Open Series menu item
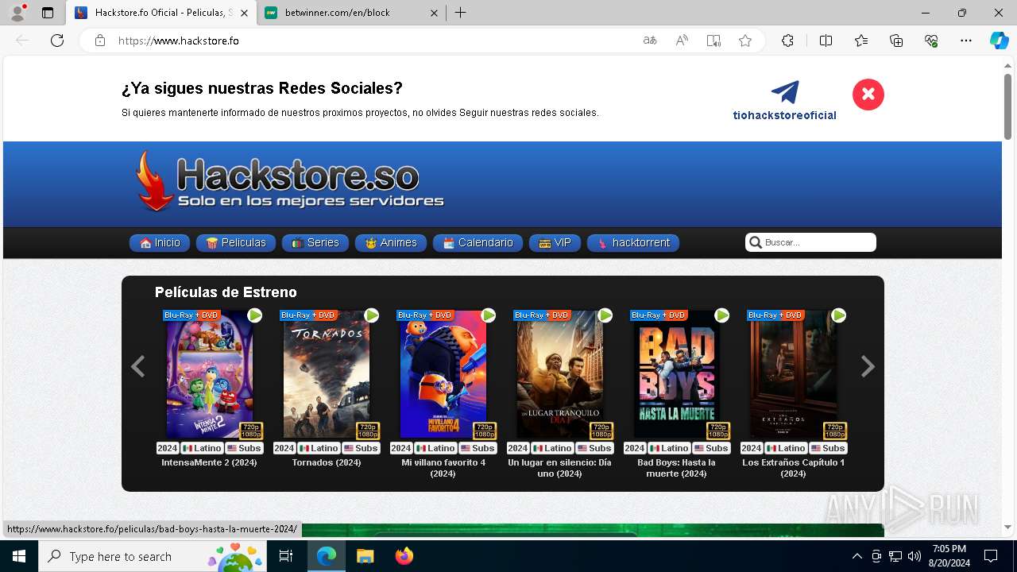The height and width of the screenshot is (572, 1017). click(x=315, y=243)
